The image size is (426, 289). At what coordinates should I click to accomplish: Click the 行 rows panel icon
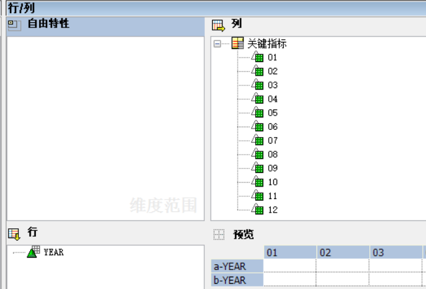pos(14,234)
